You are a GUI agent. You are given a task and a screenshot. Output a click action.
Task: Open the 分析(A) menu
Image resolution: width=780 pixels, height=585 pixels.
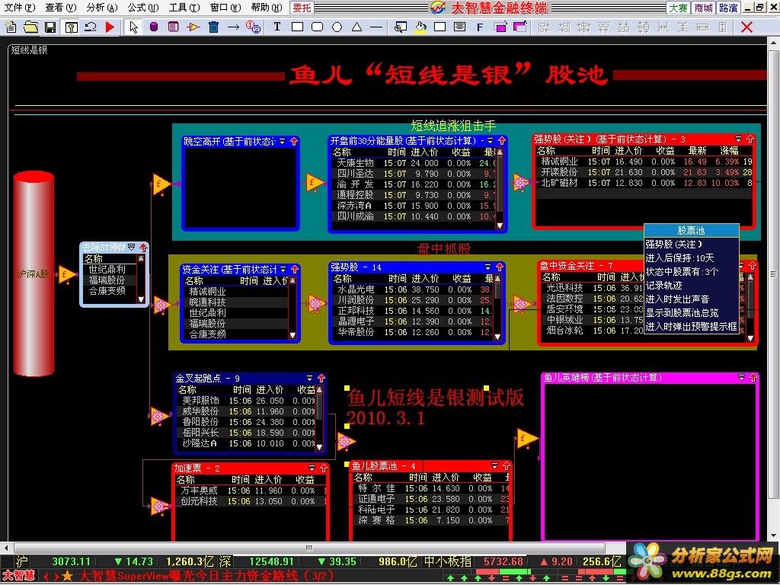coord(101,8)
